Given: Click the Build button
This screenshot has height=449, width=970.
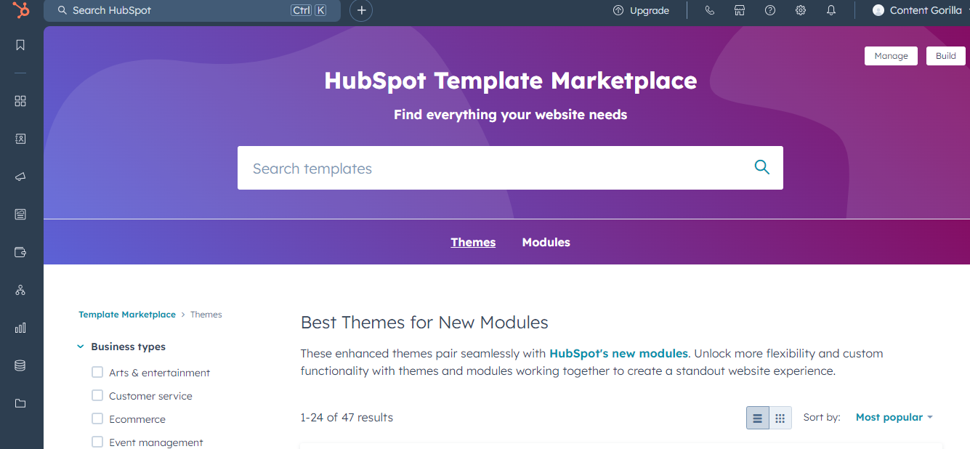Looking at the screenshot, I should point(945,56).
